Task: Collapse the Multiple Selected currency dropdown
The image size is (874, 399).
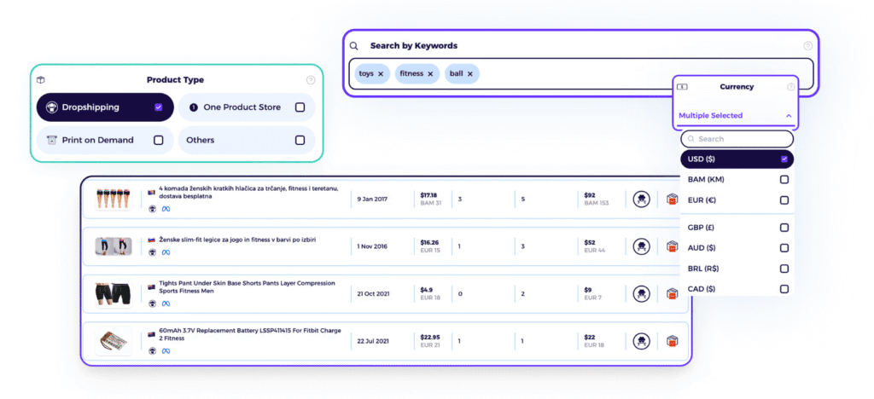Action: [x=789, y=116]
